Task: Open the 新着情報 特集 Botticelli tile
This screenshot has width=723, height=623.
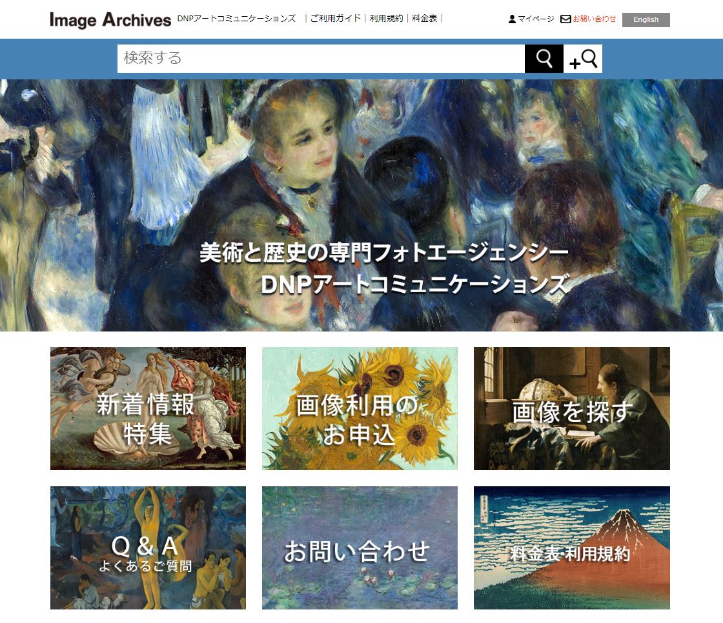Action: point(148,408)
